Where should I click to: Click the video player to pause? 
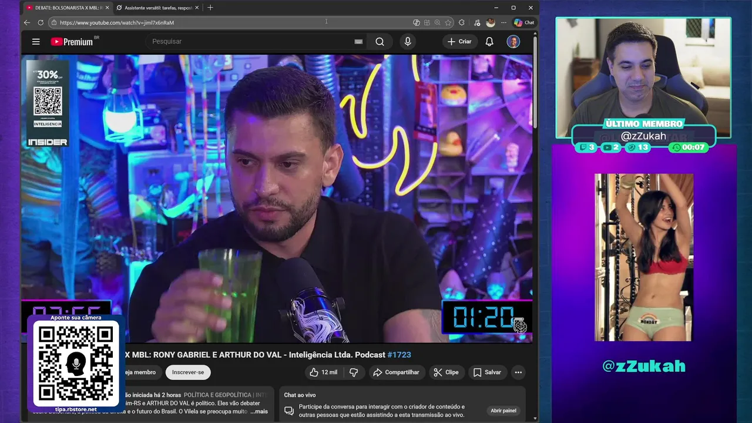pos(277,199)
